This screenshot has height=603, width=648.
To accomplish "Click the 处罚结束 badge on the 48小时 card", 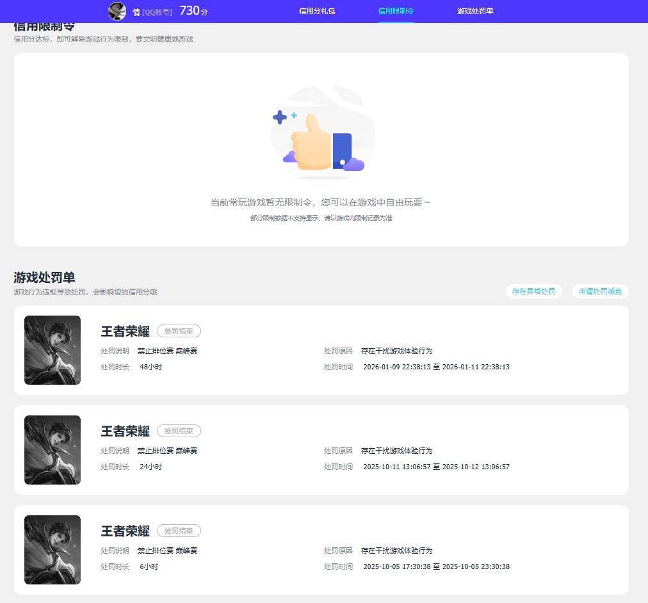I will 179,331.
